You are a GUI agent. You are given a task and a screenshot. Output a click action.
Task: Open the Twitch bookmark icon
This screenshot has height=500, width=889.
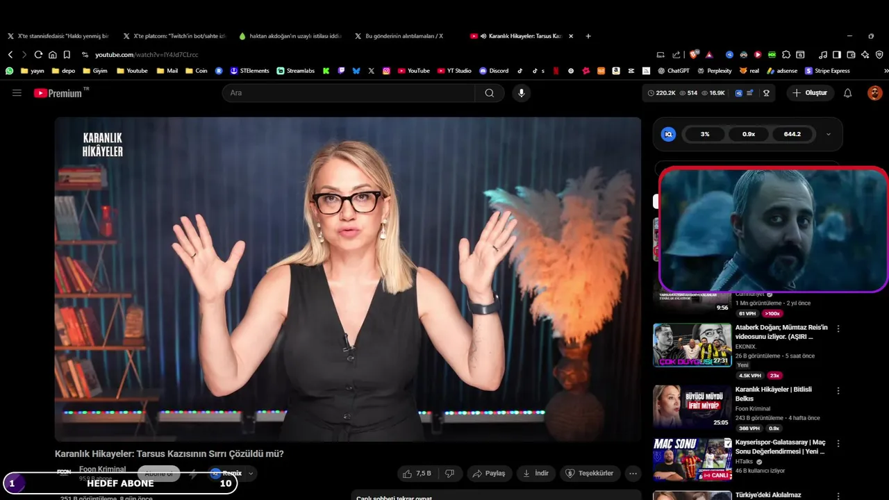coord(341,70)
